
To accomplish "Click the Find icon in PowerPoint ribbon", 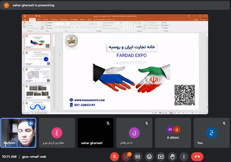I will [162, 23].
